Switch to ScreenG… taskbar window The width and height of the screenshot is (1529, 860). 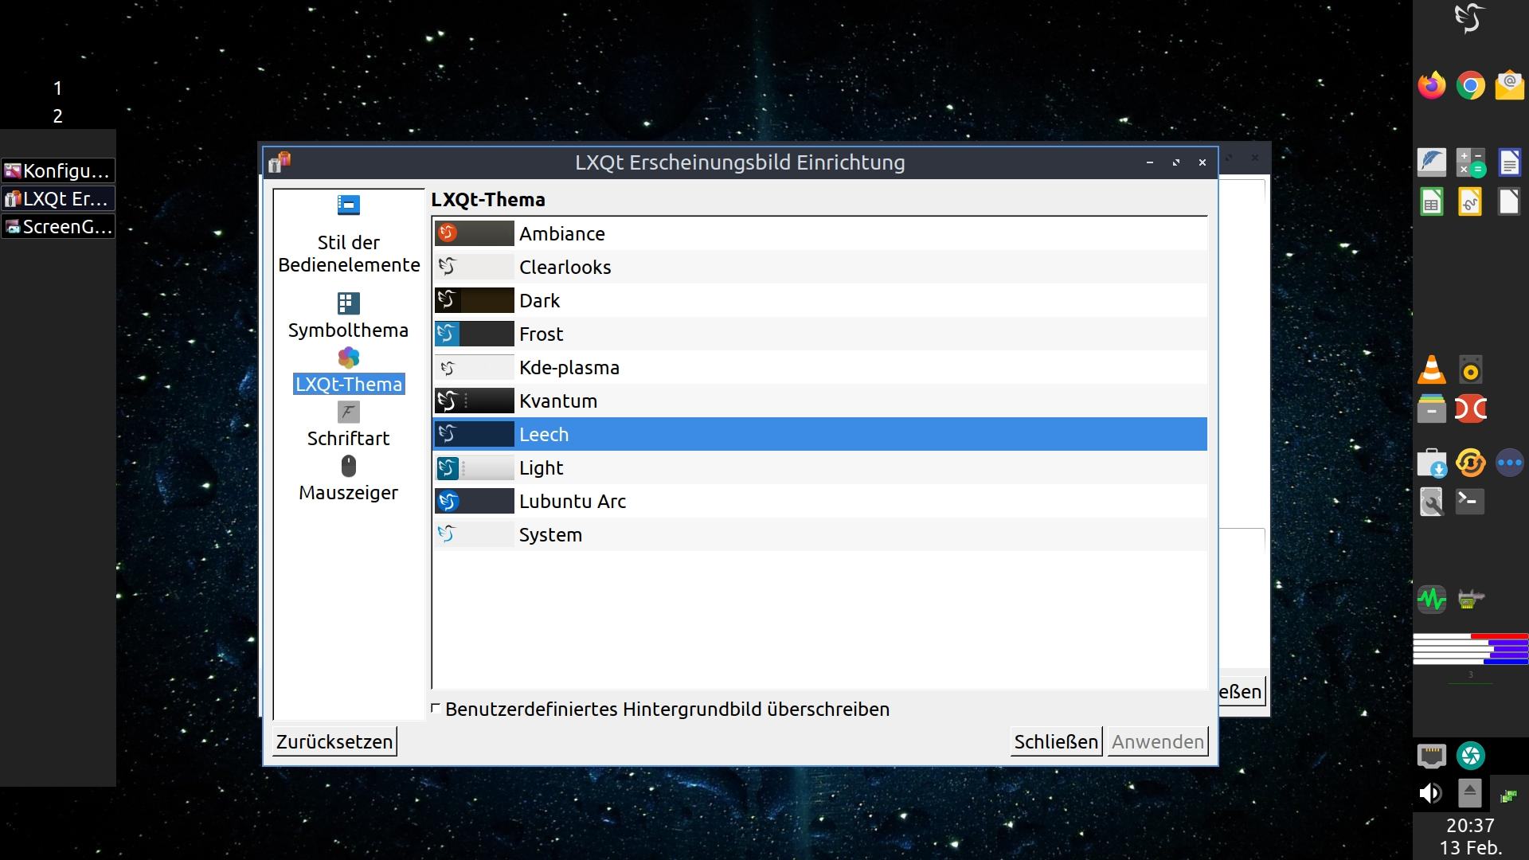pos(58,226)
